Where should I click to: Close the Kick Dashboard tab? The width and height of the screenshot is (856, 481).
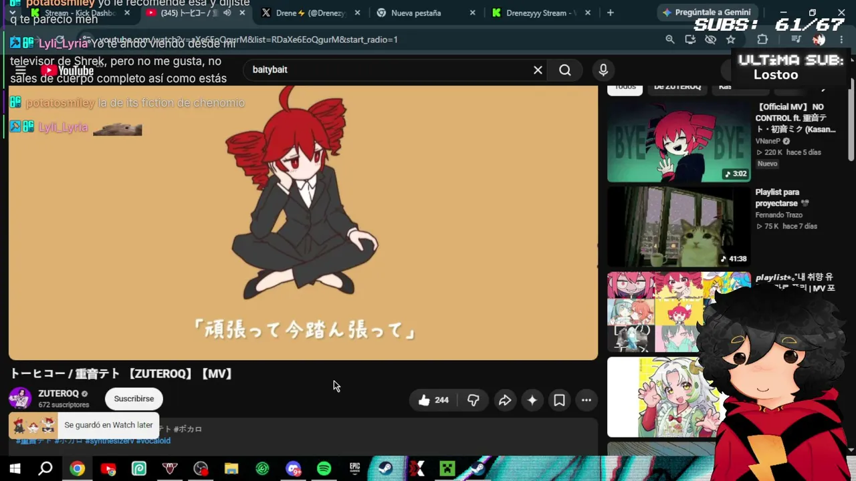tap(127, 13)
